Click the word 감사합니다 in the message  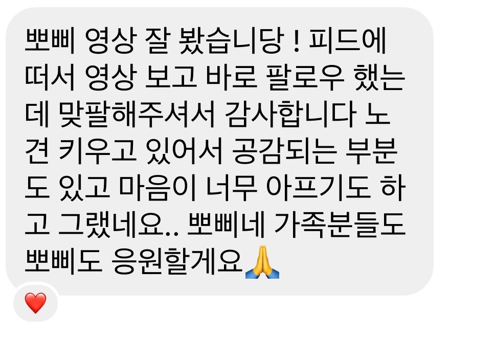point(291,115)
